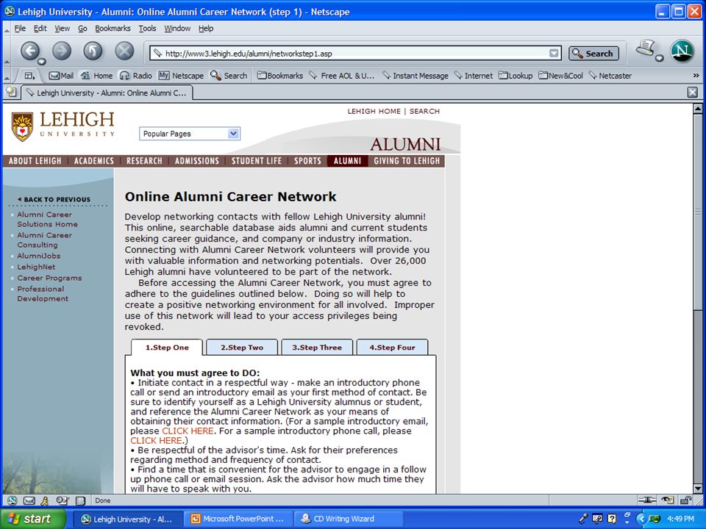Open Alumni Career Solutions Home link

click(x=47, y=219)
